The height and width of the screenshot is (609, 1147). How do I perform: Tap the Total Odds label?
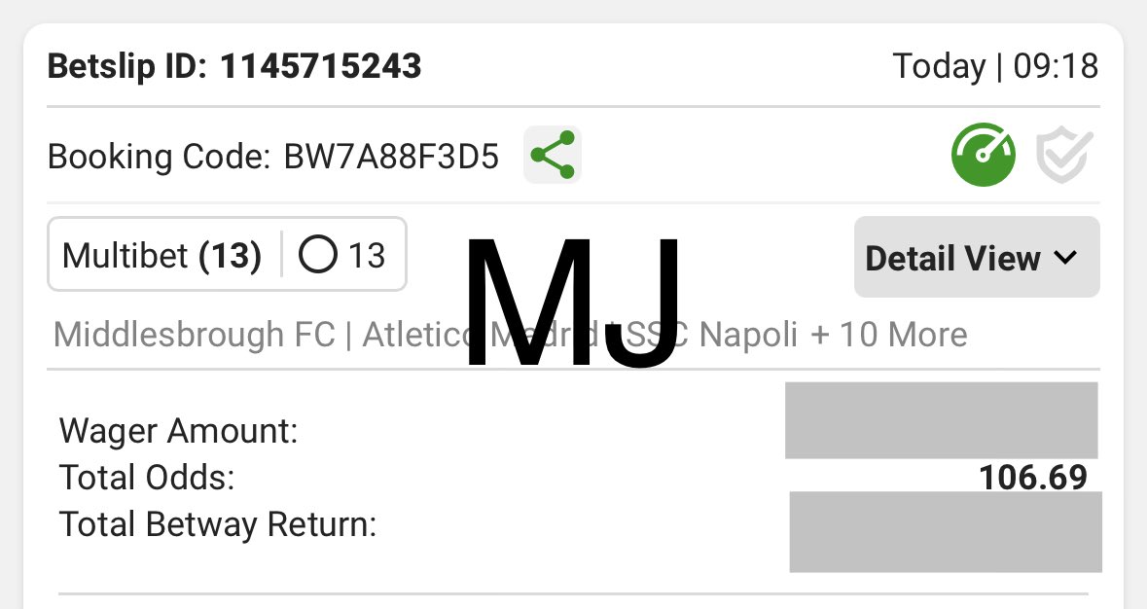147,478
